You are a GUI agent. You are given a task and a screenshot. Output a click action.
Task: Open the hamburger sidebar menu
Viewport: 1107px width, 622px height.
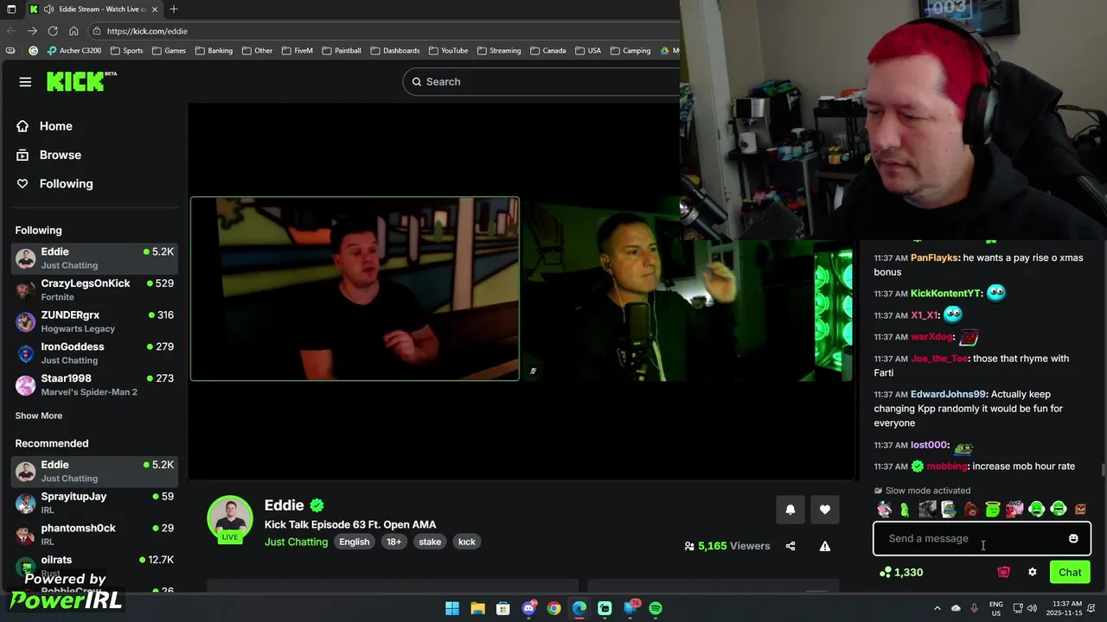25,82
